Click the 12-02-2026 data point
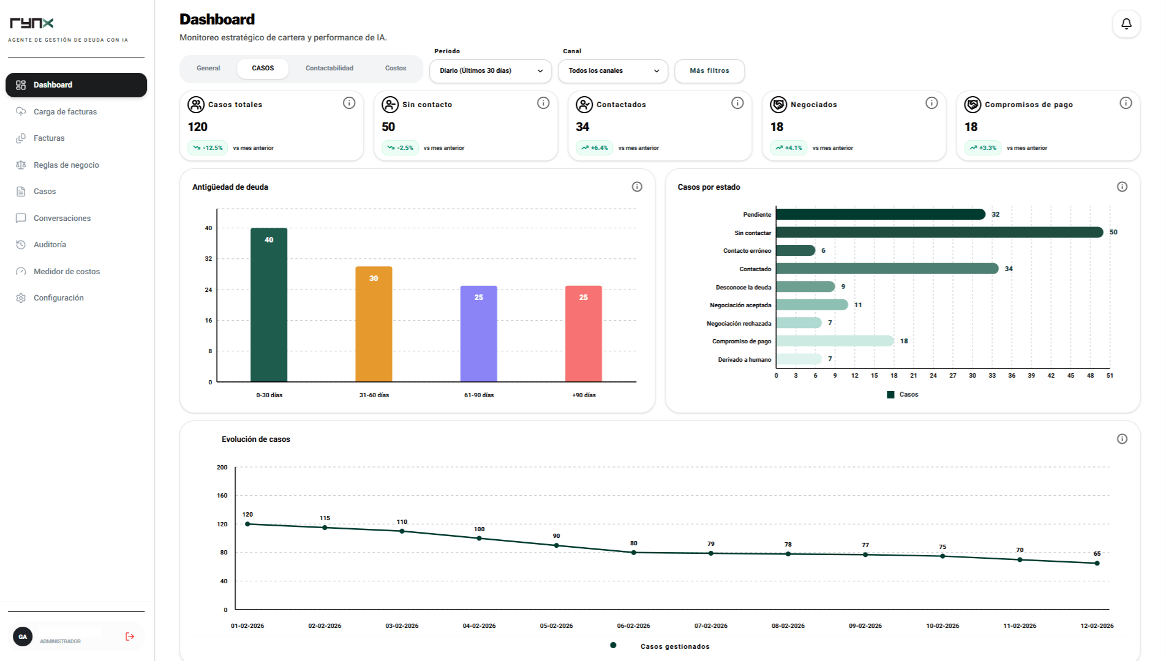The image size is (1166, 661). point(1097,563)
